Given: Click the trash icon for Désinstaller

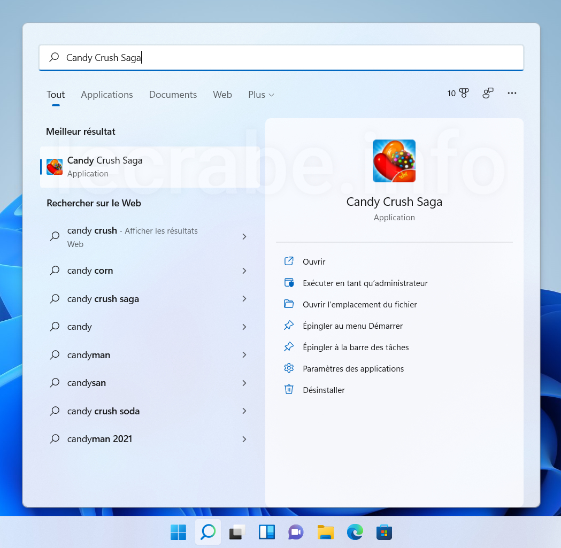Looking at the screenshot, I should tap(289, 389).
